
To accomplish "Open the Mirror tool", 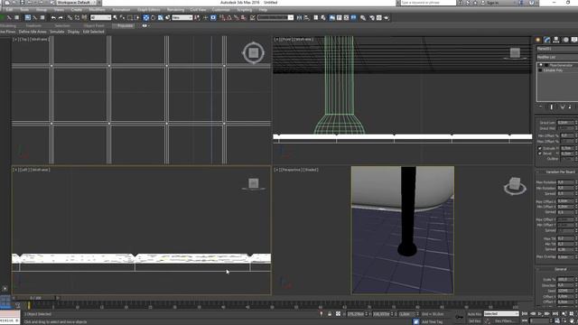I will click(299, 18).
